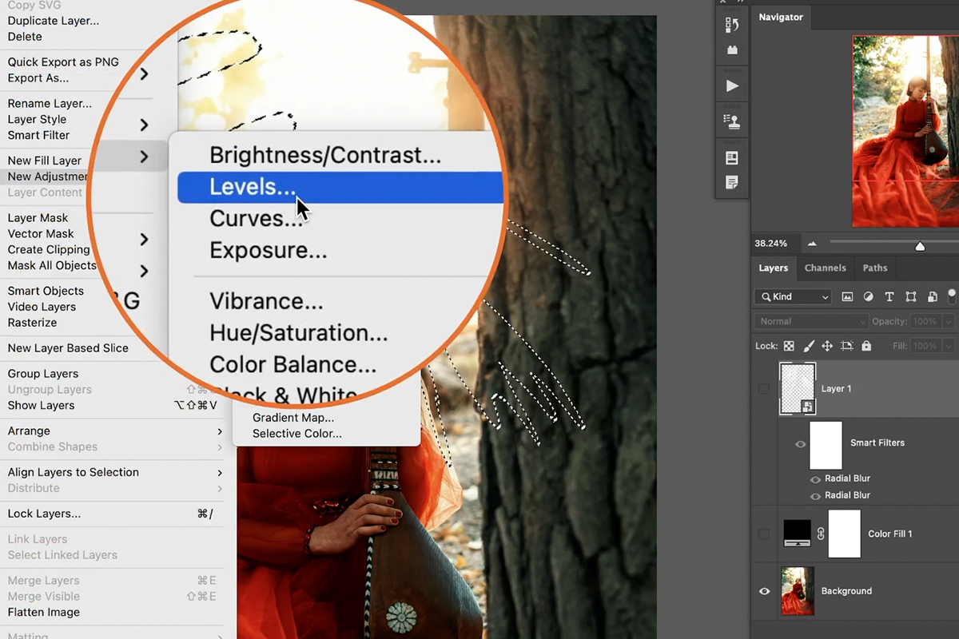Open the Actions panel play icon
The height and width of the screenshot is (639, 959).
click(x=732, y=84)
